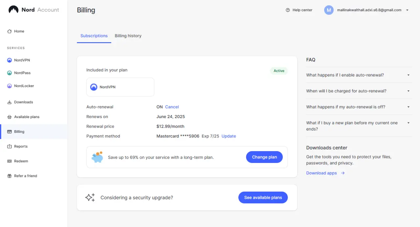Open the Available plans basket icon

pos(10,117)
